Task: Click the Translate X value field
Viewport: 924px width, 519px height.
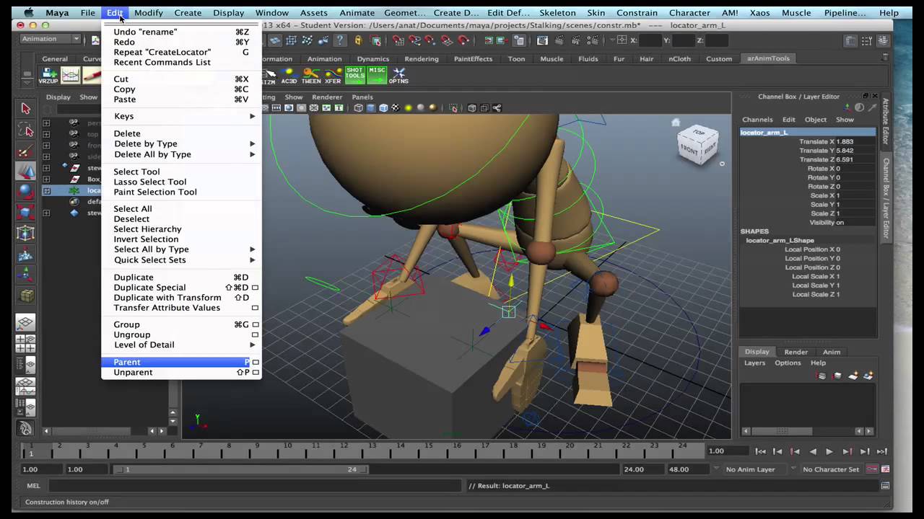Action: (x=845, y=142)
